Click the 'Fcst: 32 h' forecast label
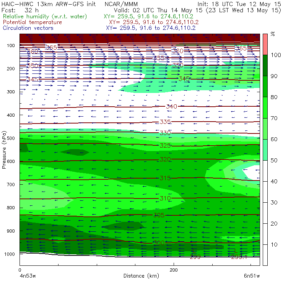283x283 pixels. pos(20,10)
